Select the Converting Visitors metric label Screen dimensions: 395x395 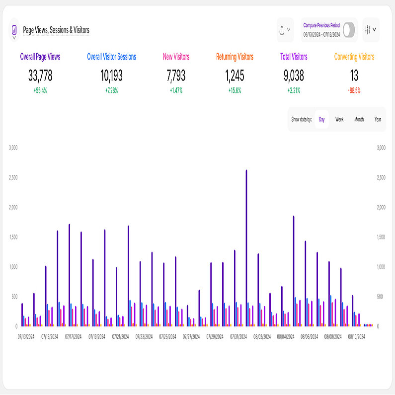(x=354, y=57)
